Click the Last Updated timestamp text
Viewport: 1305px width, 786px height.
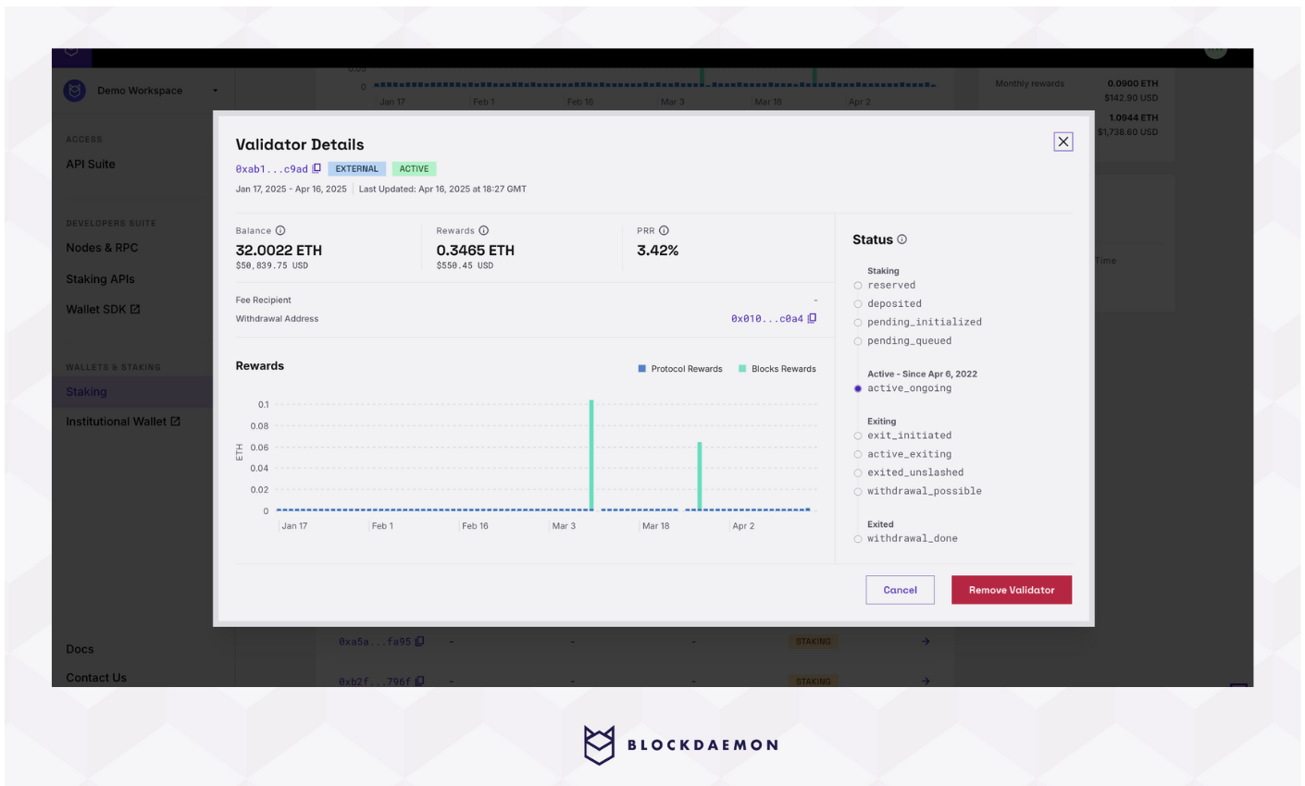(x=442, y=189)
